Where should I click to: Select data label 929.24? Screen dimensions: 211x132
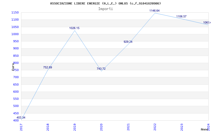click(128, 42)
